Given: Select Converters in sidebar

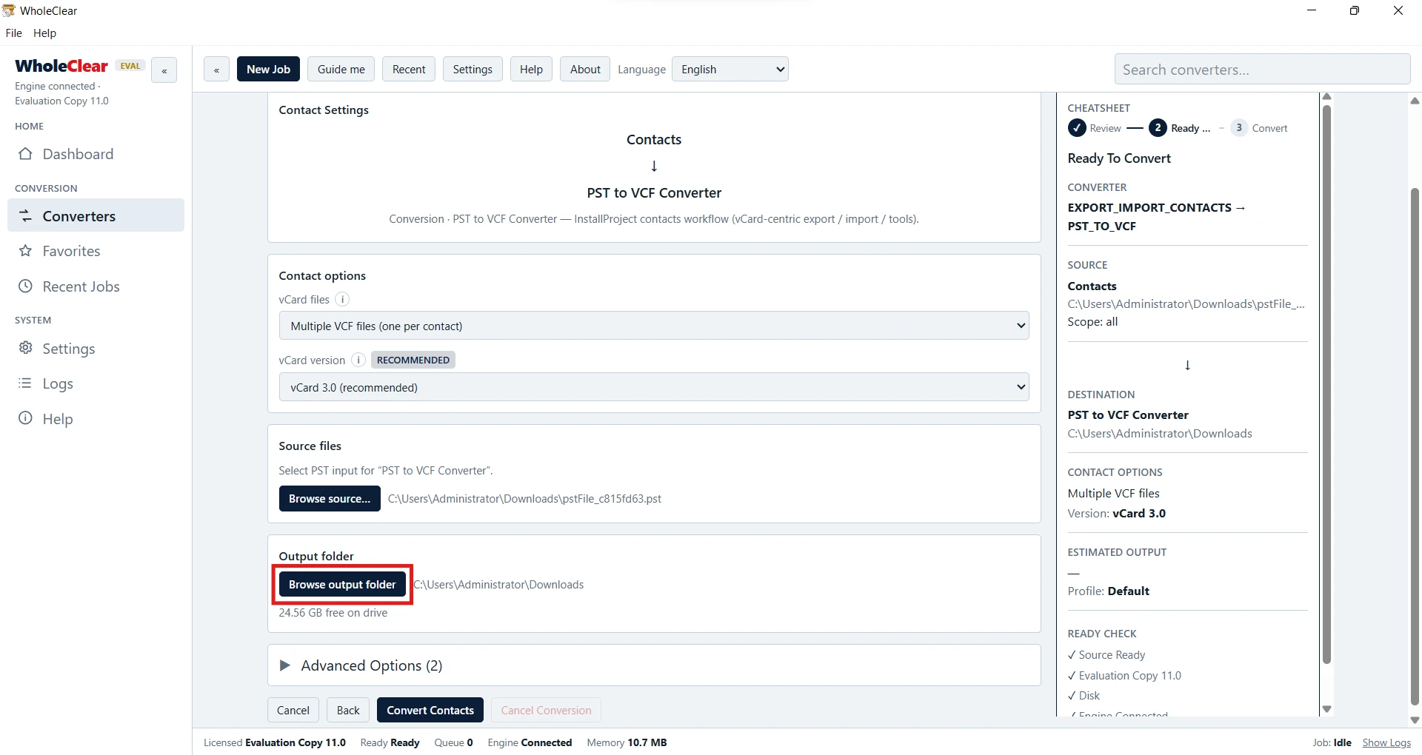Looking at the screenshot, I should (96, 216).
